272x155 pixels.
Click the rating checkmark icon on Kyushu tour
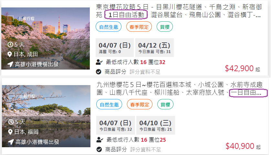click(99, 149)
